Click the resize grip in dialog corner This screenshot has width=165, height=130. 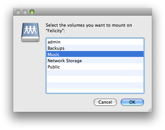[x=150, y=110]
